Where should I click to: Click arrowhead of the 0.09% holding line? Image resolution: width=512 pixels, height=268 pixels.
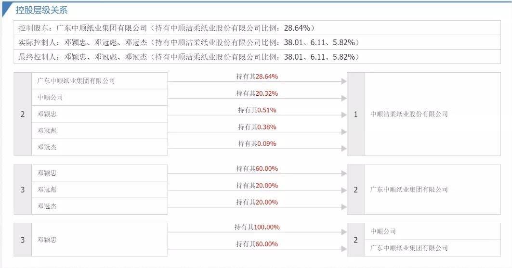(x=344, y=148)
